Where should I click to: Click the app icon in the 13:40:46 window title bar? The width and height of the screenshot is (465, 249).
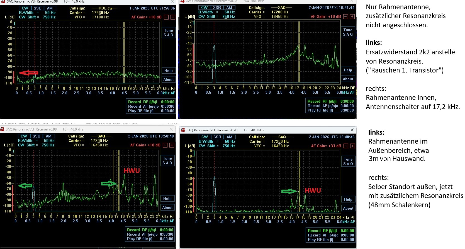pos(183,130)
